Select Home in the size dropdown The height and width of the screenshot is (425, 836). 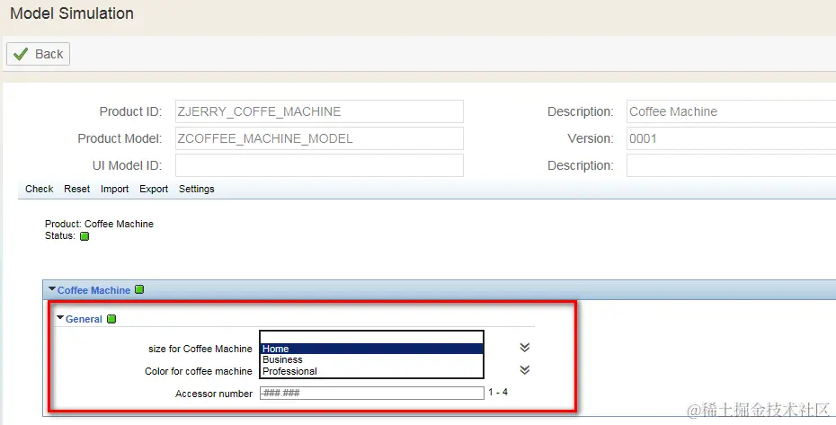coord(371,349)
